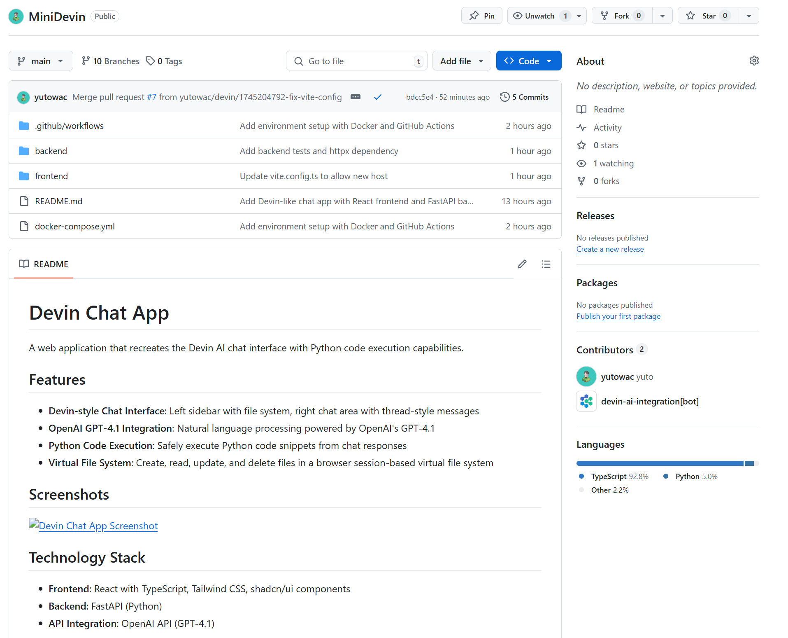Open the Activity link in About

coord(607,128)
